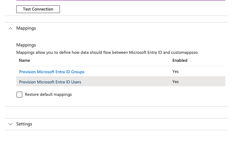
Task: Tick the Restore default mappings checkbox
Action: (x=19, y=95)
